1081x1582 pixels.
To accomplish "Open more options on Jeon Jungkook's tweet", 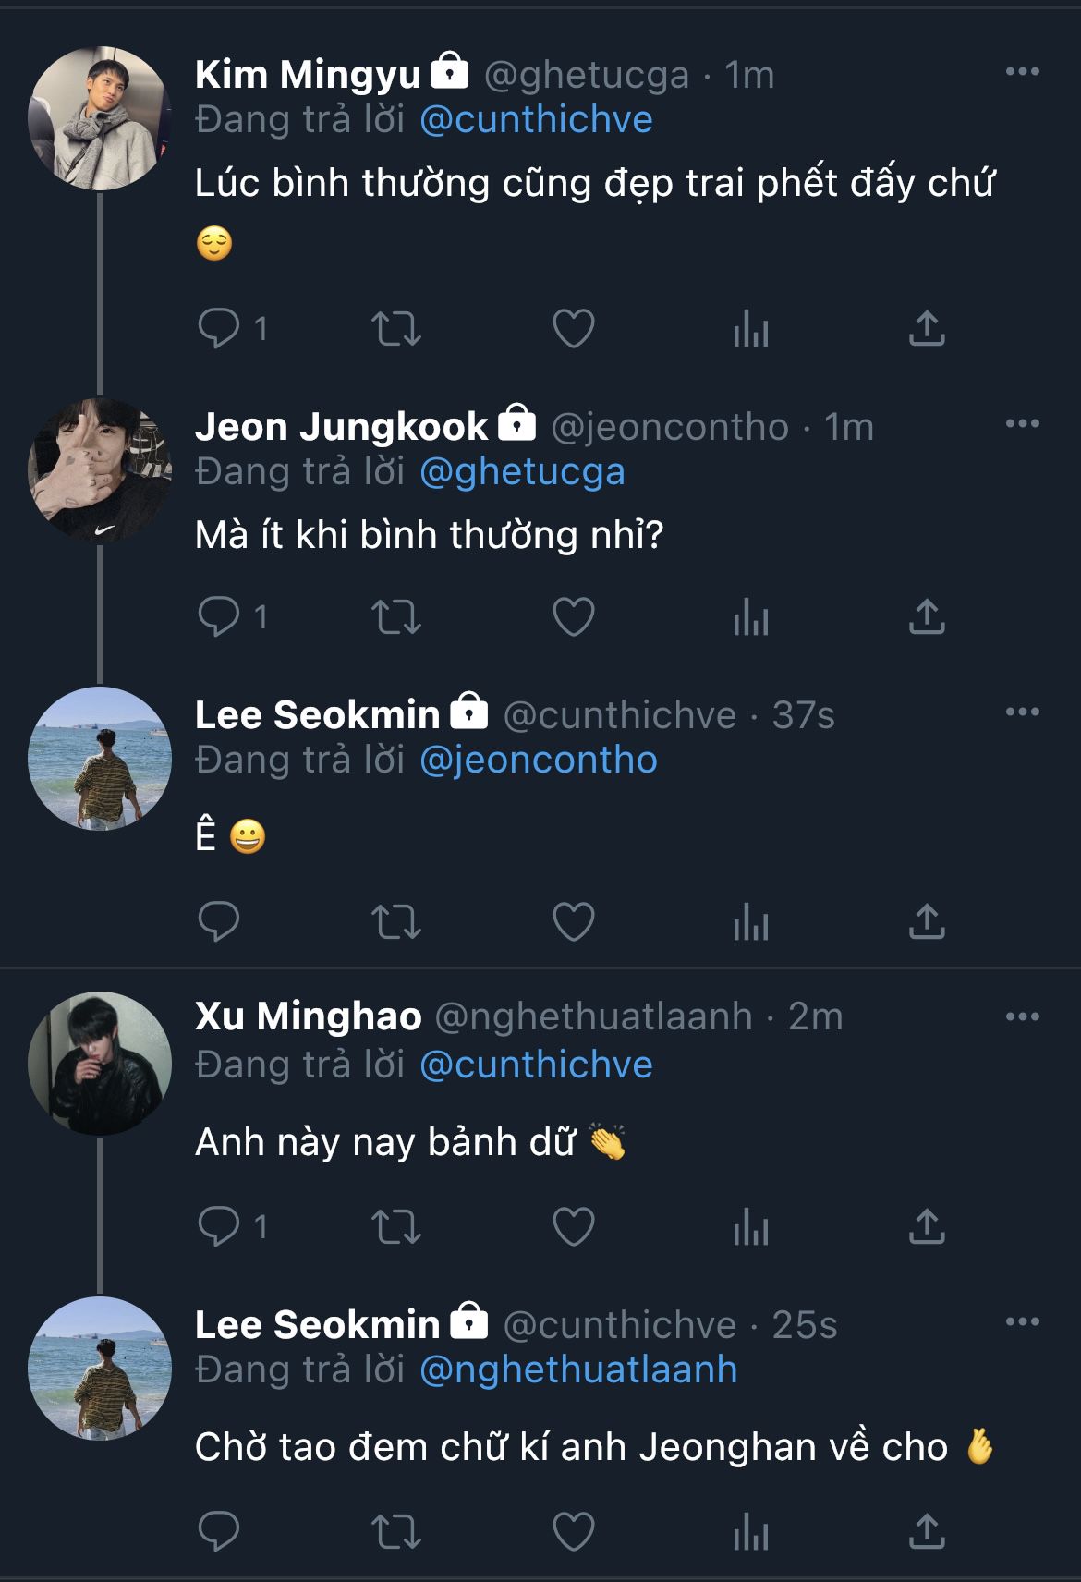I will 1022,424.
